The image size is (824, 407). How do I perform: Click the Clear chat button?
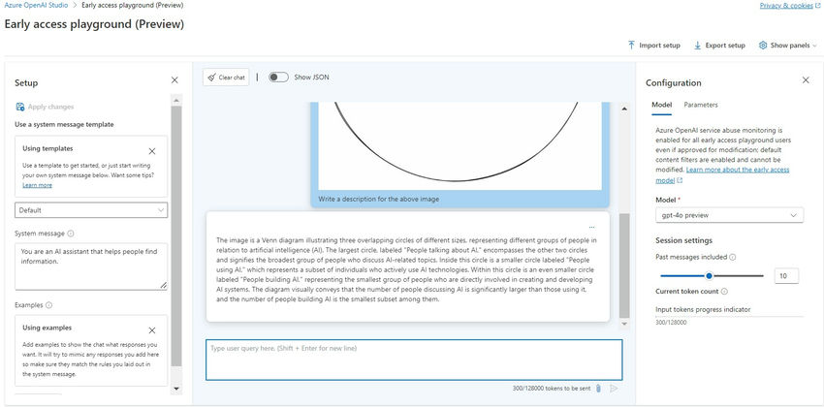point(226,78)
